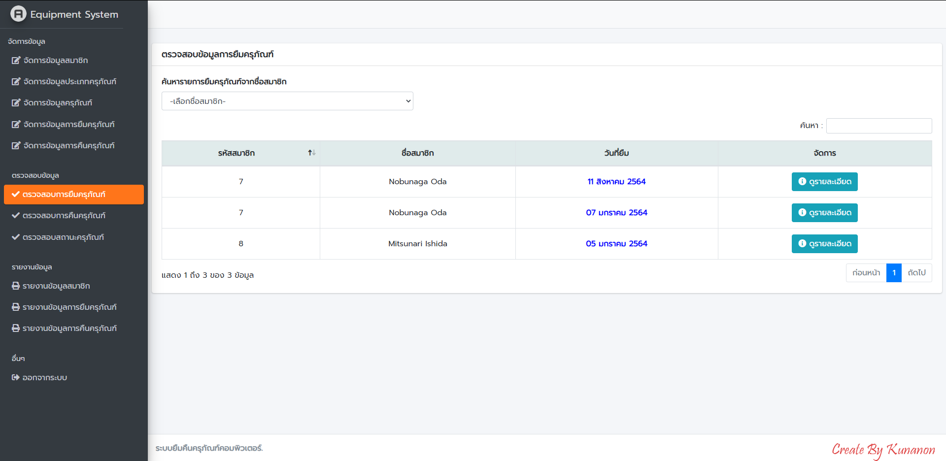Go to จัดการข้อมูลการยืมครุภัณฑ์ menu item
Image resolution: width=946 pixels, height=461 pixels.
(68, 125)
